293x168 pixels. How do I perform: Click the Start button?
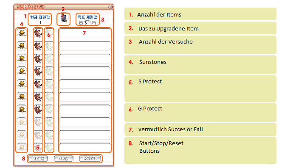coord(38,159)
